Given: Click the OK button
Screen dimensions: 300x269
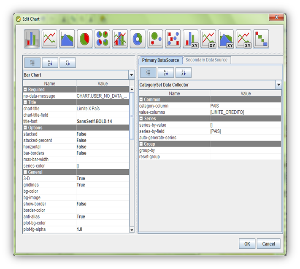Looking at the screenshot, I should (247, 244).
